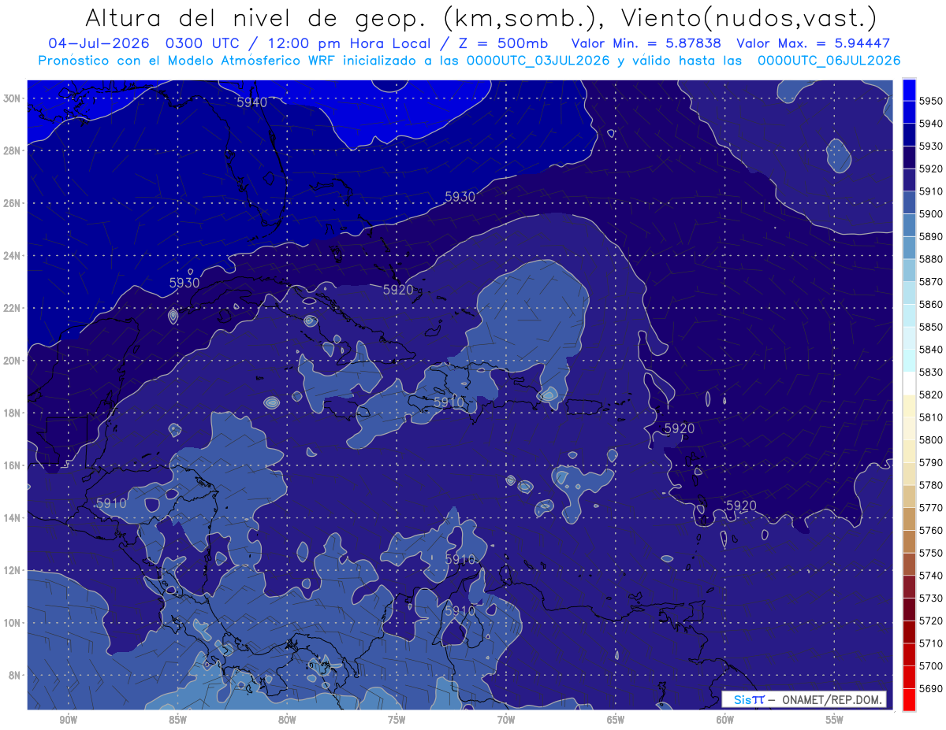Image resolution: width=946 pixels, height=730 pixels.
Task: Click the 30N latitude axis label
Action: [x=12, y=98]
